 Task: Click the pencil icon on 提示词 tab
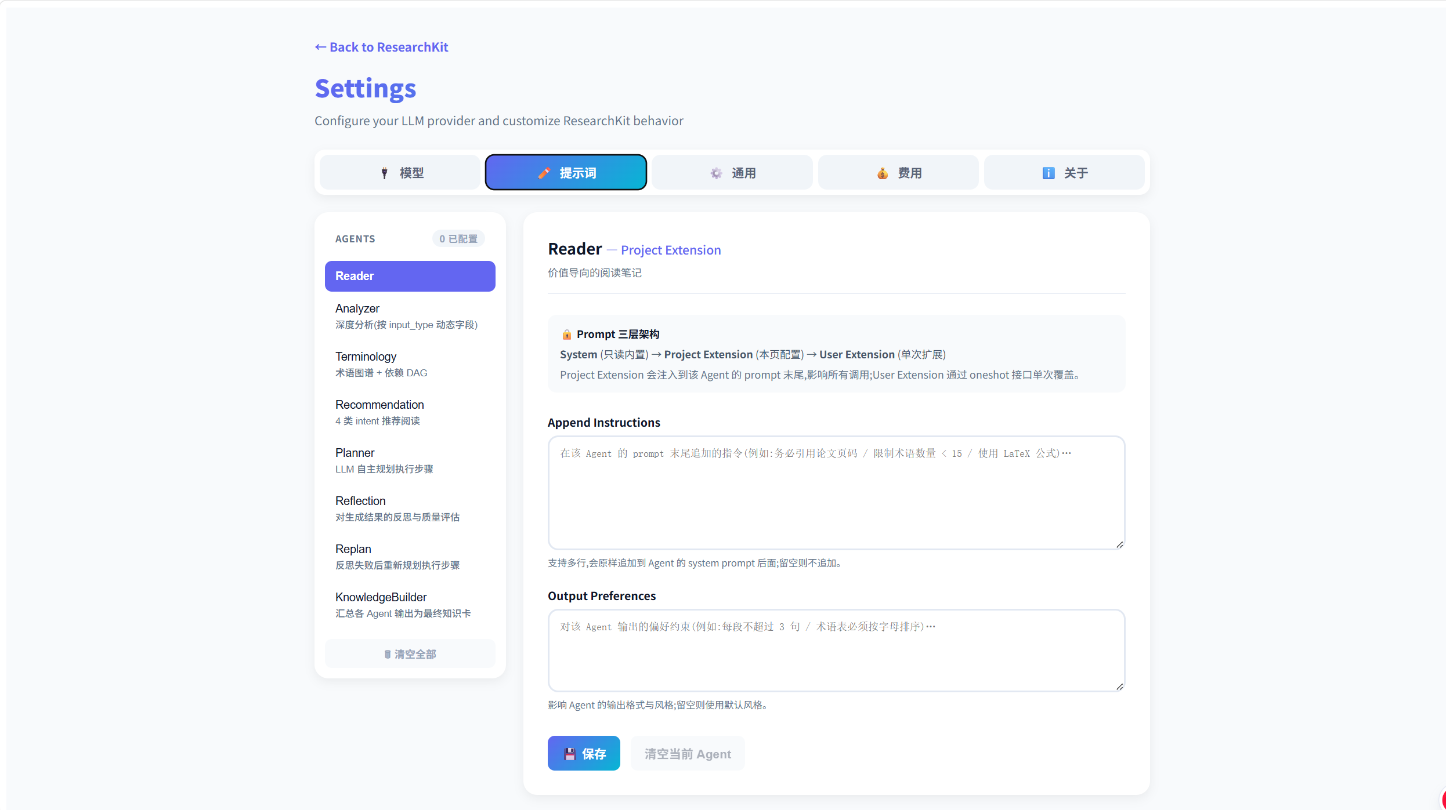[x=544, y=173]
